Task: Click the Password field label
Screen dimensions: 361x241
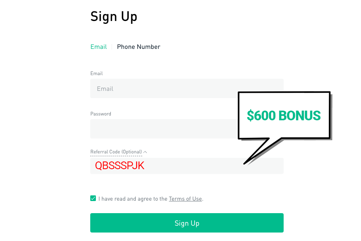Action: pos(100,113)
